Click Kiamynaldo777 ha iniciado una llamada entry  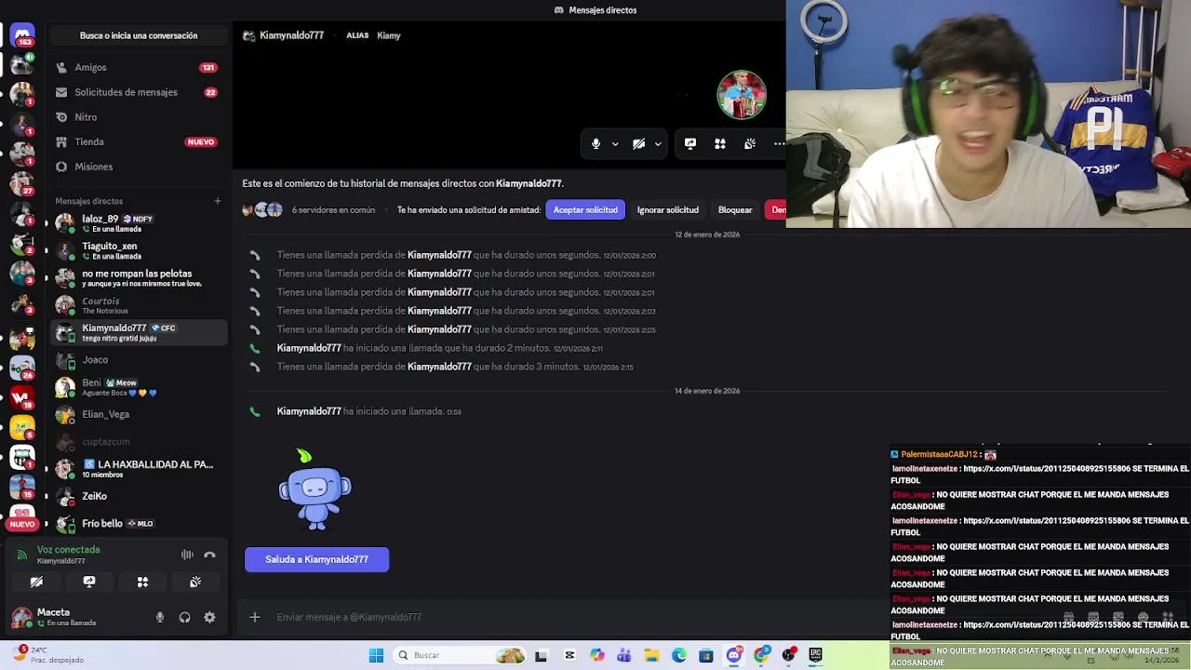[368, 411]
